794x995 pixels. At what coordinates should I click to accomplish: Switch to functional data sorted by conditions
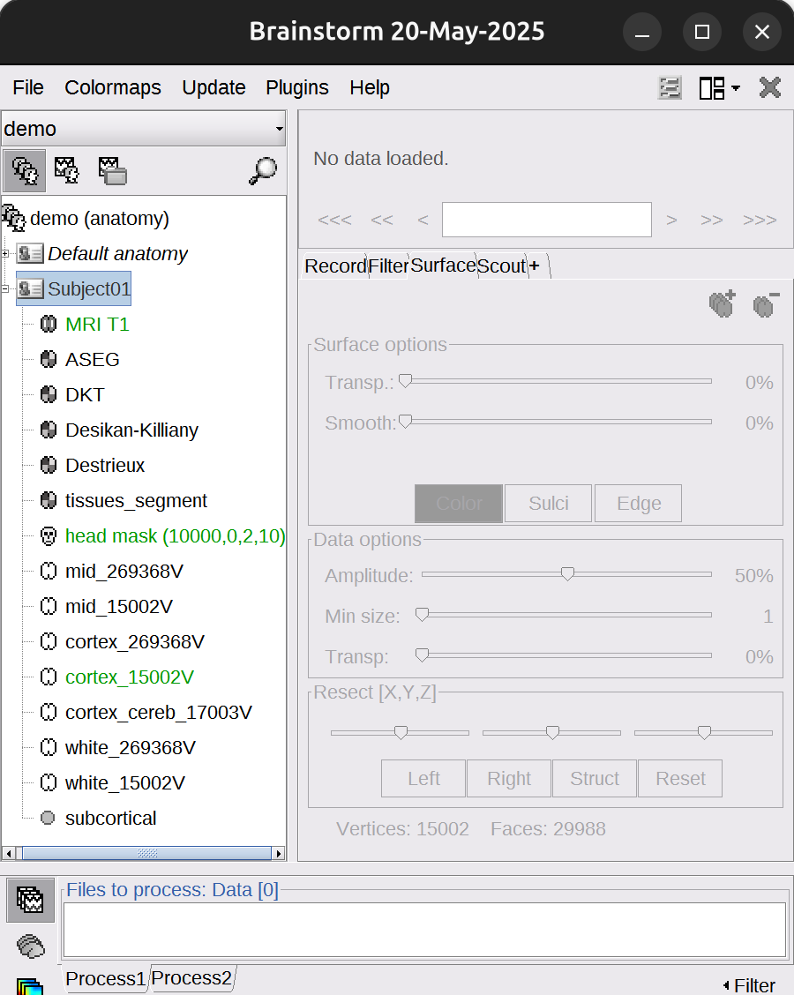(113, 171)
